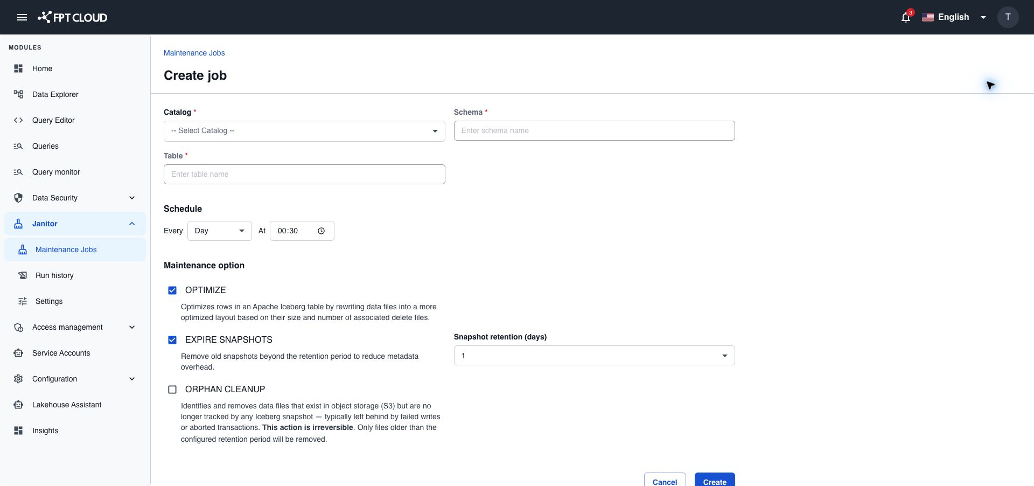Expand the Configuration chevron
The width and height of the screenshot is (1034, 486).
click(132, 379)
